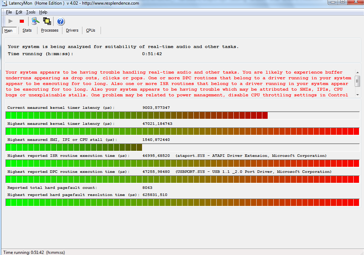Open the Help menu
The image size is (364, 255).
[43, 12]
